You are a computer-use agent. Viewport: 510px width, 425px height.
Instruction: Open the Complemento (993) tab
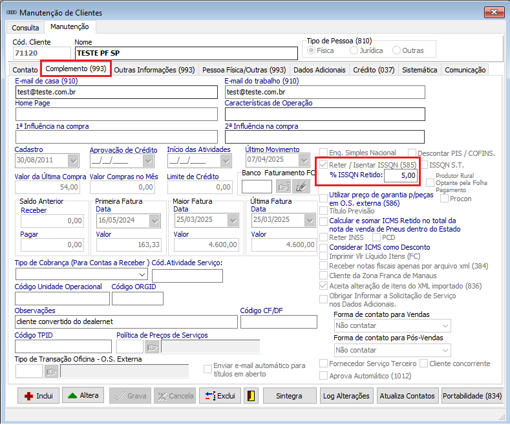[x=76, y=69]
